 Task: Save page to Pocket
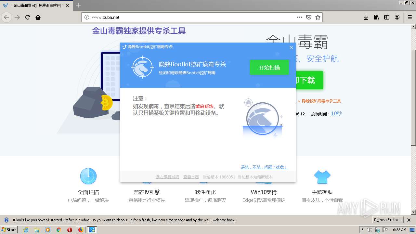309,17
